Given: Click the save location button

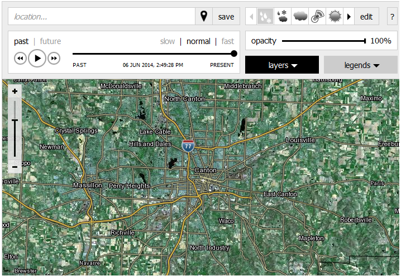Looking at the screenshot, I should 226,17.
